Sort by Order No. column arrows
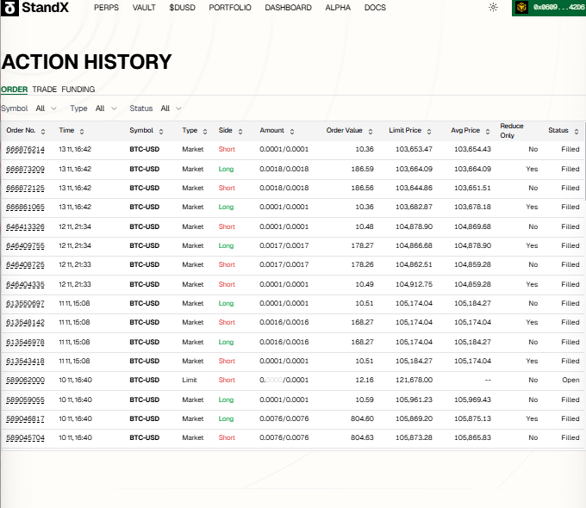The image size is (586, 508). tap(43, 132)
